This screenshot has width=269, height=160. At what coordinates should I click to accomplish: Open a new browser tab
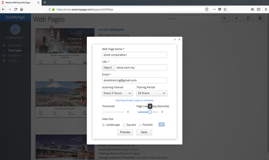coord(45,3)
